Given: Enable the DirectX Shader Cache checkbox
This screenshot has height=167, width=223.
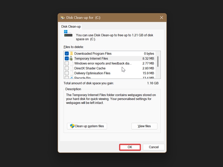Looking at the screenshot, I should tap(67, 68).
